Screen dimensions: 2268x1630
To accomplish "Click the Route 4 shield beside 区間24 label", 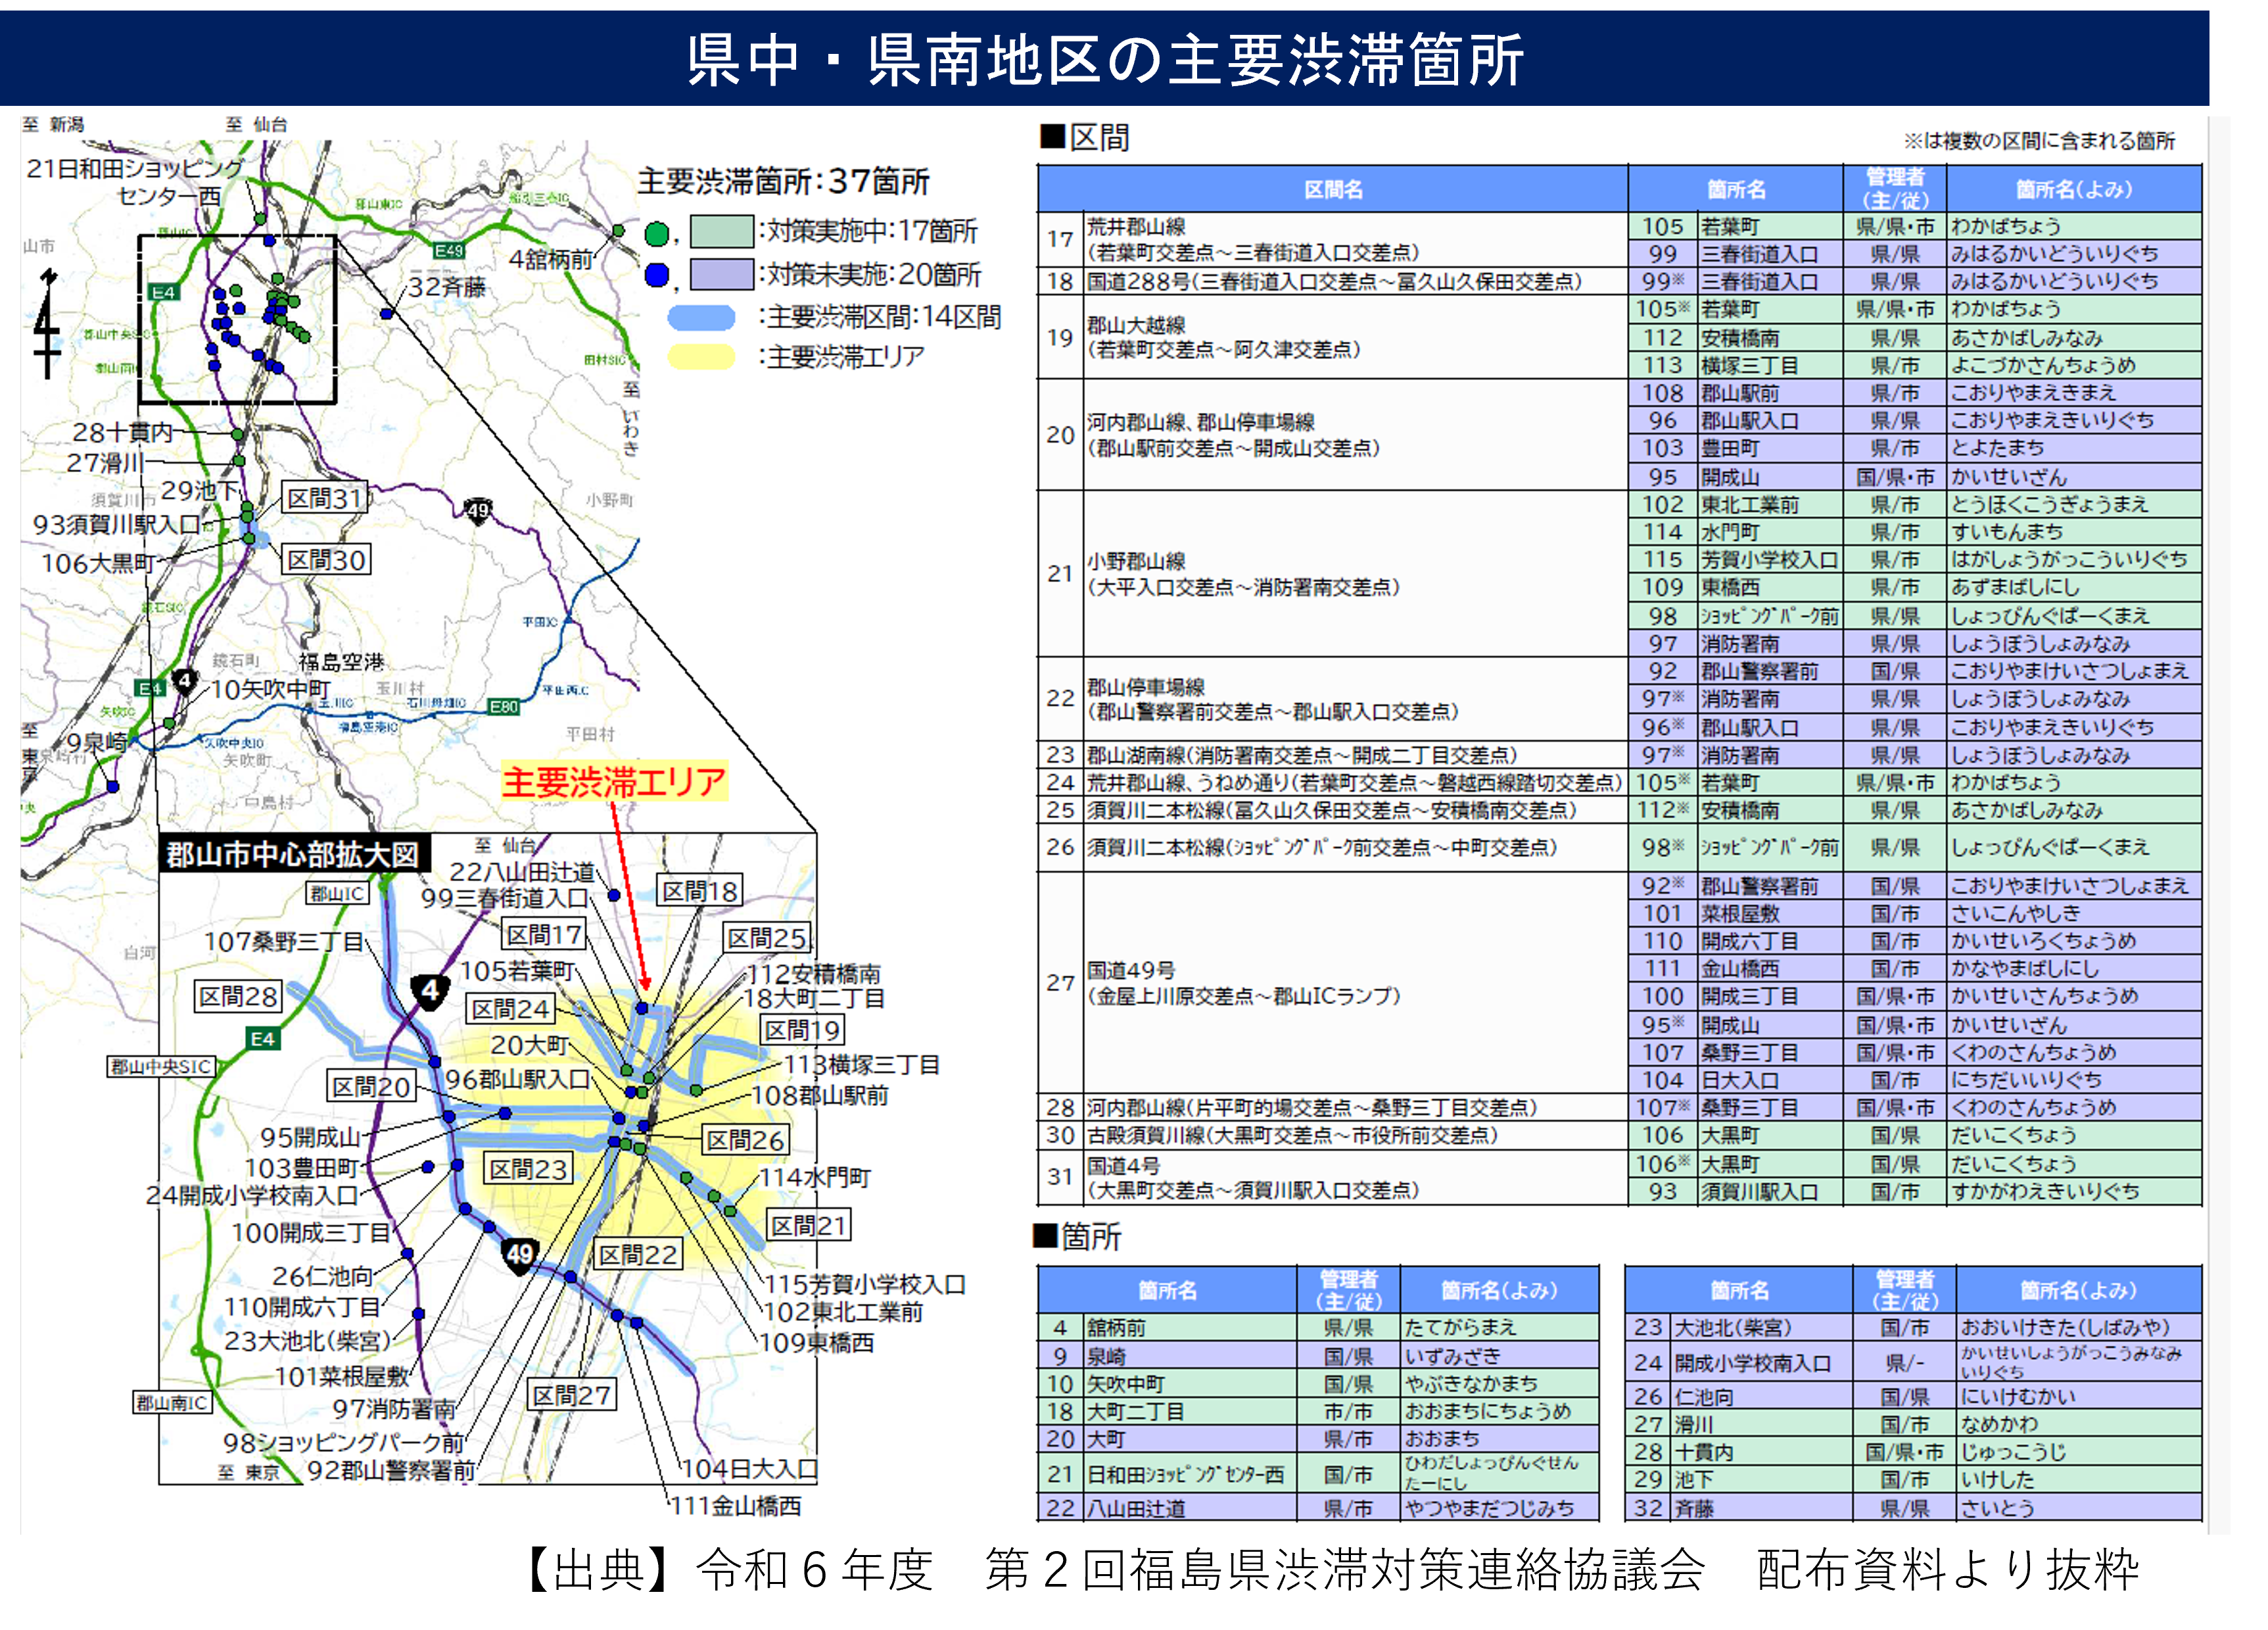I will (x=430, y=992).
